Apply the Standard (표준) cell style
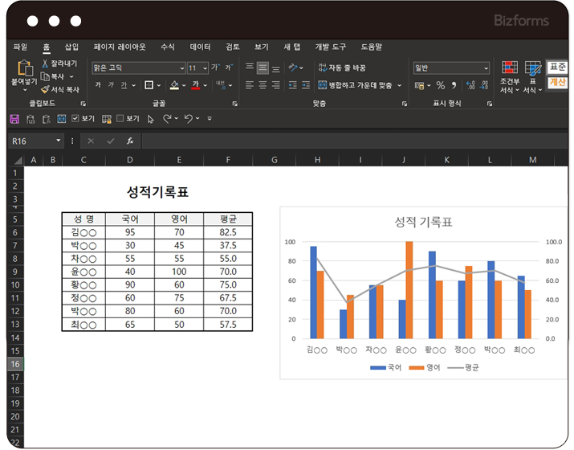Screen dimensions: 574x450 [x=557, y=67]
